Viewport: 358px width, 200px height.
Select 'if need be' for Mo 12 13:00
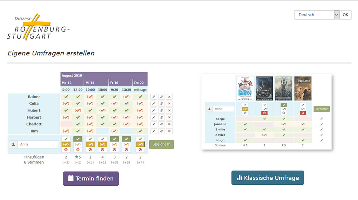78,144
